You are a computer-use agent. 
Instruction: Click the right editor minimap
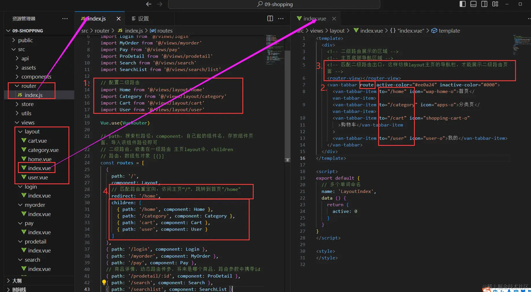point(521,45)
